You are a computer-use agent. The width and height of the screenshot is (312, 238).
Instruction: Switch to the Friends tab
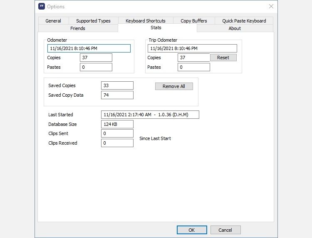pyautogui.click(x=78, y=28)
